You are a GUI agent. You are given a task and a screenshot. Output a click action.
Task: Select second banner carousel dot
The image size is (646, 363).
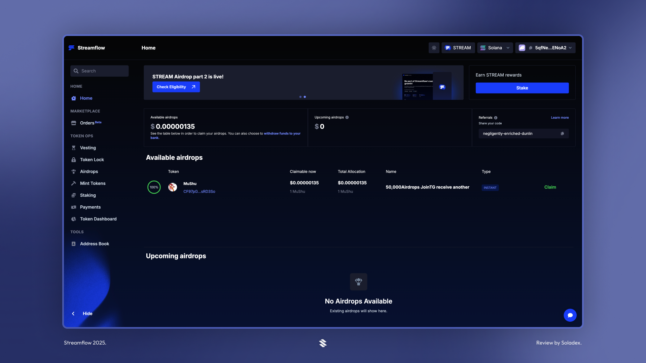(x=305, y=97)
